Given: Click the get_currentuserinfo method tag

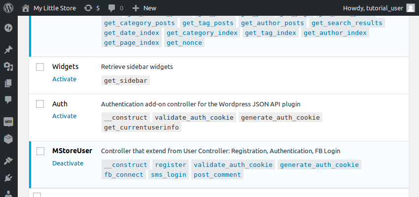Looking at the screenshot, I should point(141,128).
